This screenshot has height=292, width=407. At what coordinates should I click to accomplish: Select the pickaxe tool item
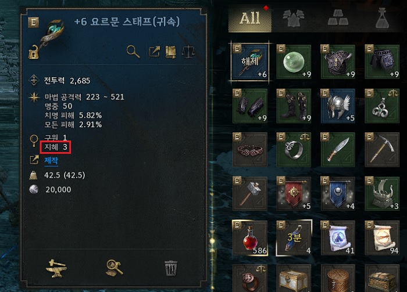click(x=382, y=150)
